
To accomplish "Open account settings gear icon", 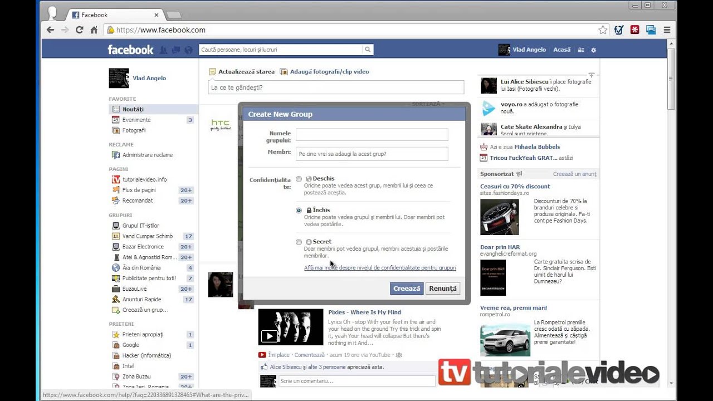I will (x=593, y=50).
